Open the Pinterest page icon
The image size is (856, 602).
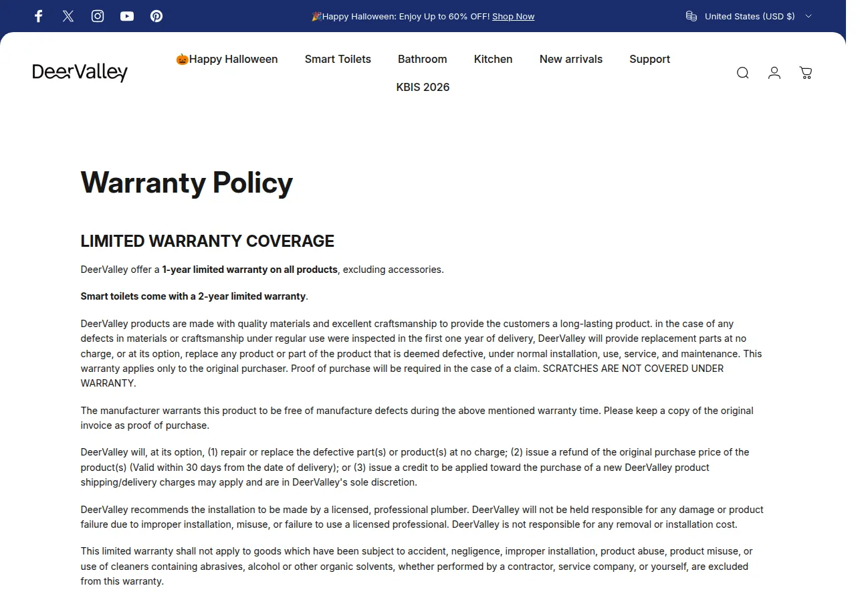click(x=156, y=16)
